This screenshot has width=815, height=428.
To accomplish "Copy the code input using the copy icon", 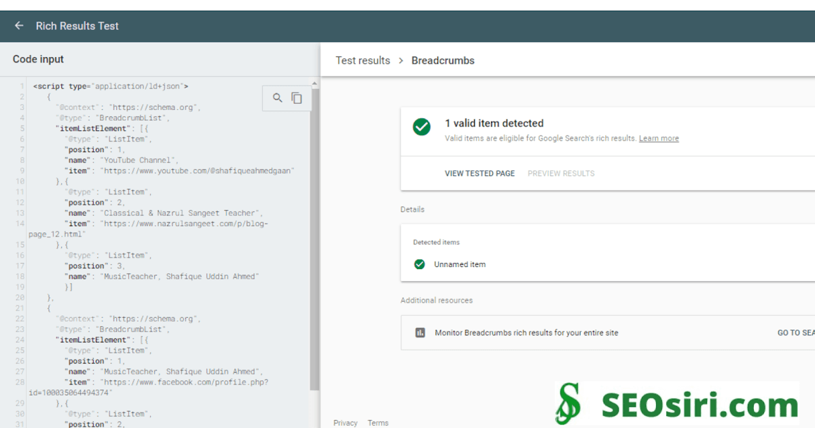I will click(x=297, y=97).
